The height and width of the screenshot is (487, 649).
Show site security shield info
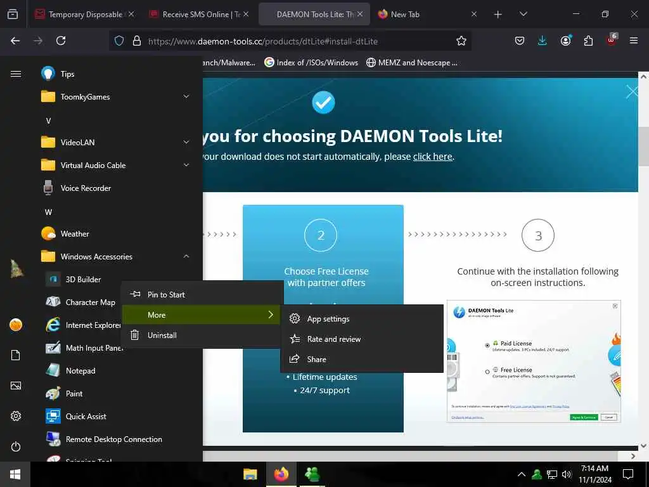pyautogui.click(x=119, y=41)
